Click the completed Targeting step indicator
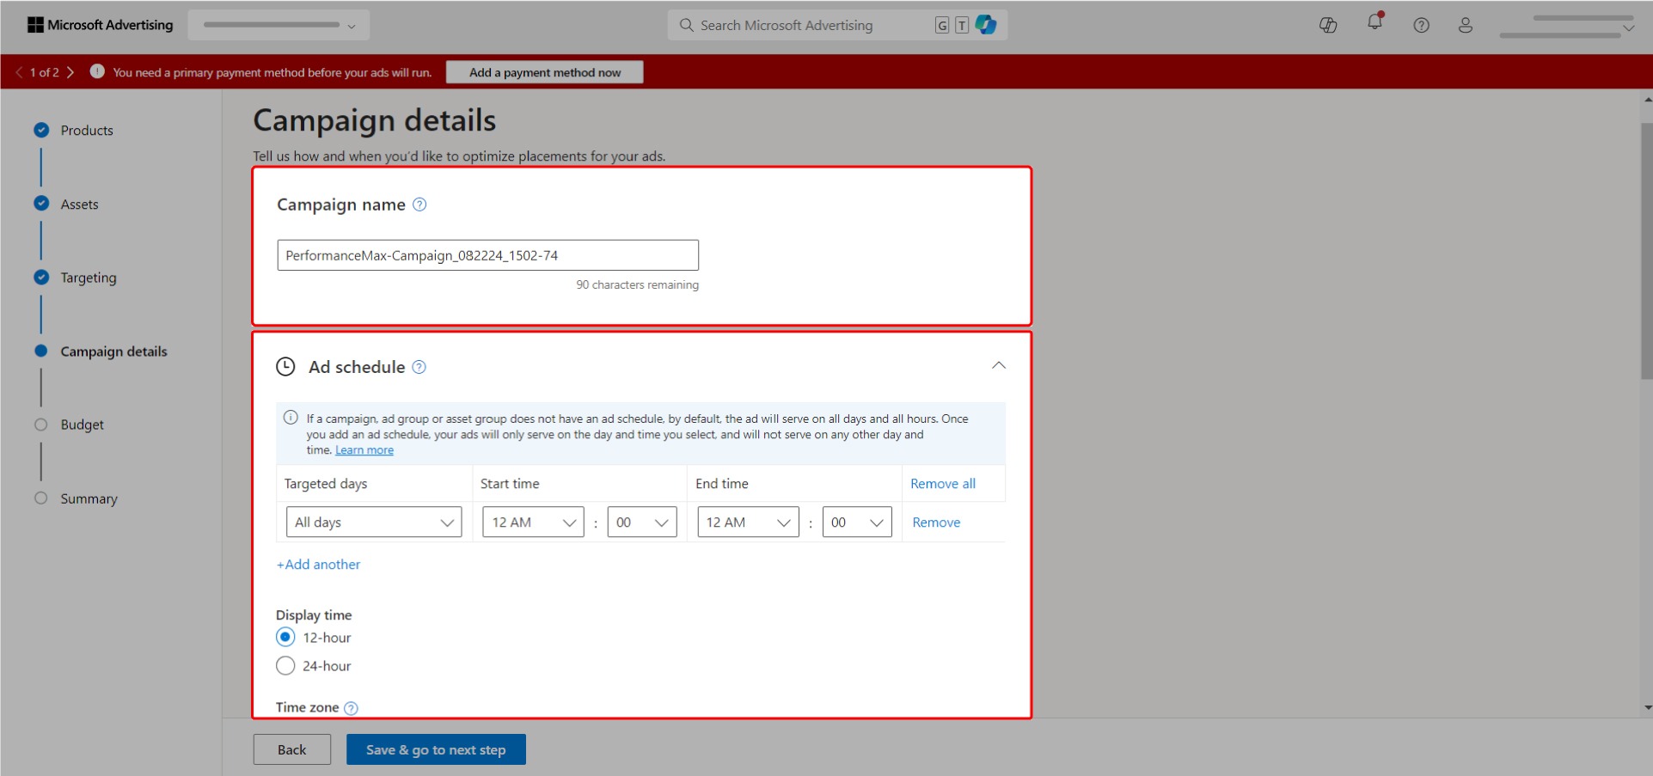1653x776 pixels. 41,277
